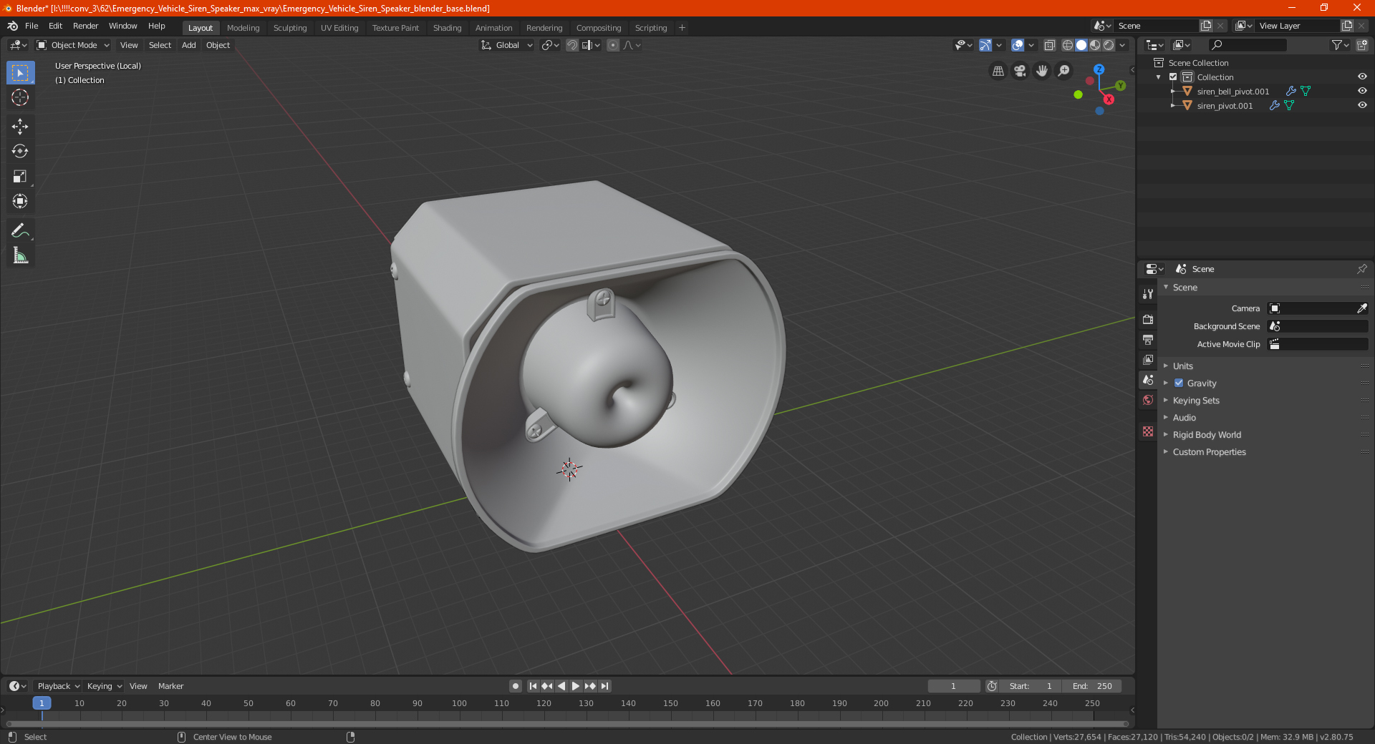This screenshot has height=744, width=1375.
Task: Switch to the Modeling workspace tab
Action: [x=243, y=28]
